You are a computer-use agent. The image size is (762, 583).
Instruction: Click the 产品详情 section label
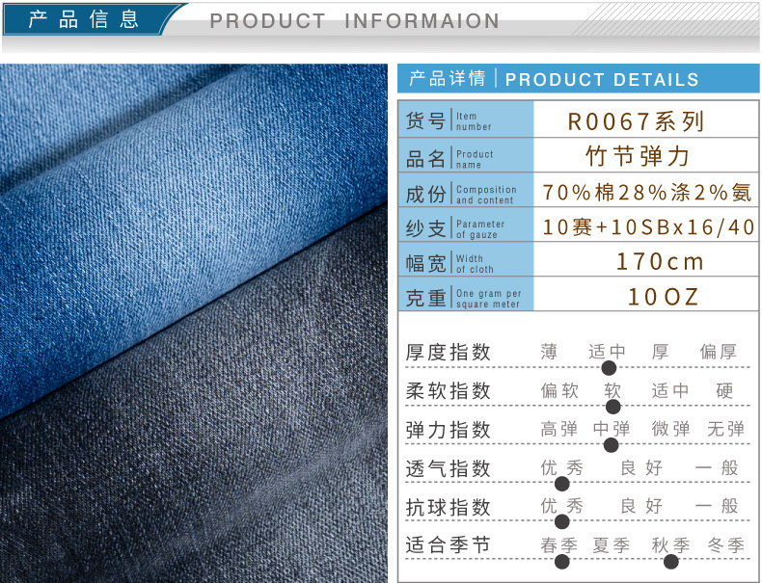[447, 78]
